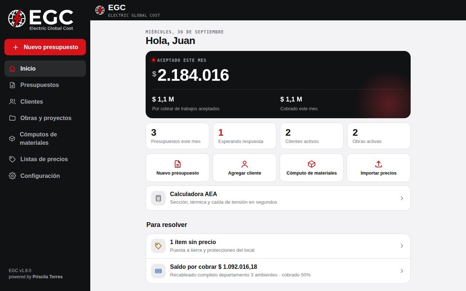Open the Obras activas stat card

(379, 136)
